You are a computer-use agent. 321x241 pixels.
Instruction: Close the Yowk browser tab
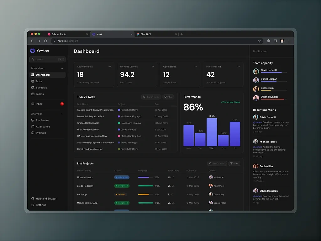pyautogui.click(x=131, y=34)
